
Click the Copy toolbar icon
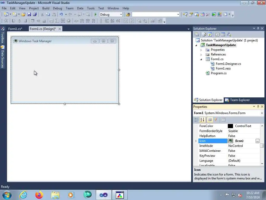[48, 15]
